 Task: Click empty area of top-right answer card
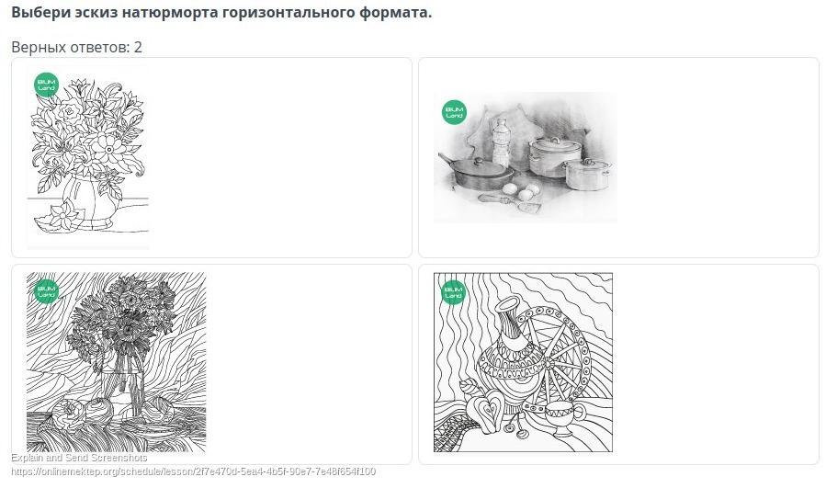pos(717,157)
